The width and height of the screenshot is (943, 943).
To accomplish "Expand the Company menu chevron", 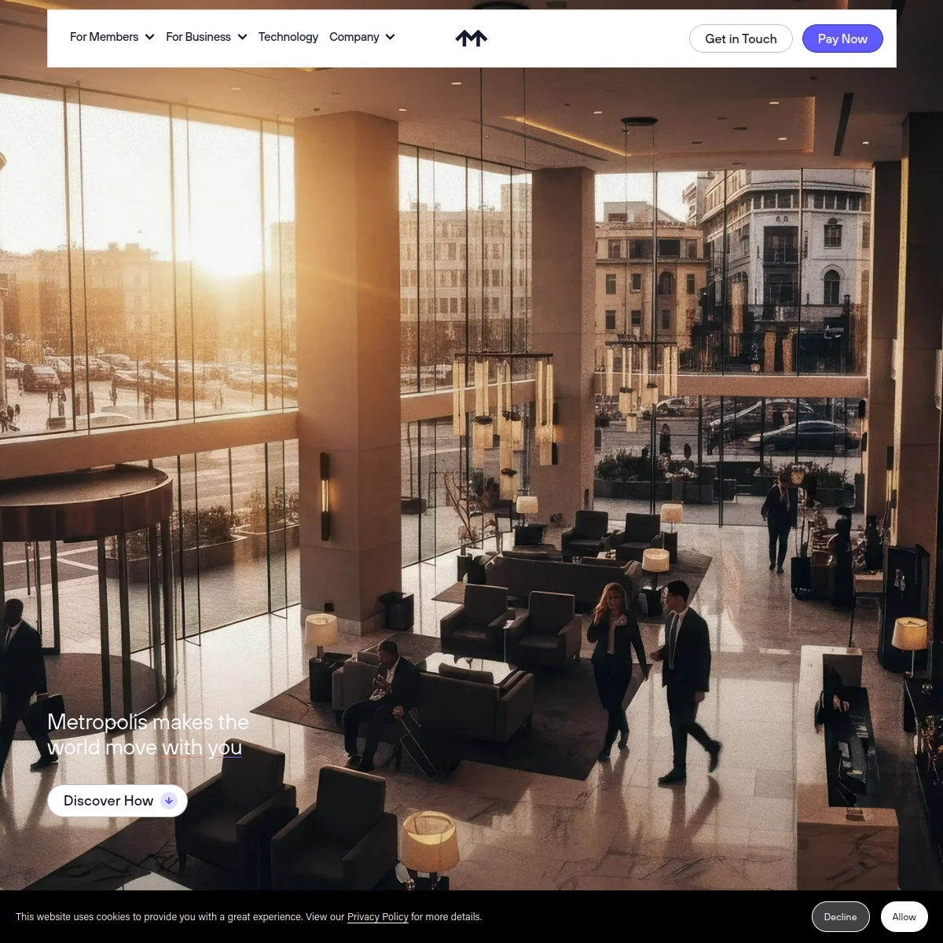I will pyautogui.click(x=390, y=37).
